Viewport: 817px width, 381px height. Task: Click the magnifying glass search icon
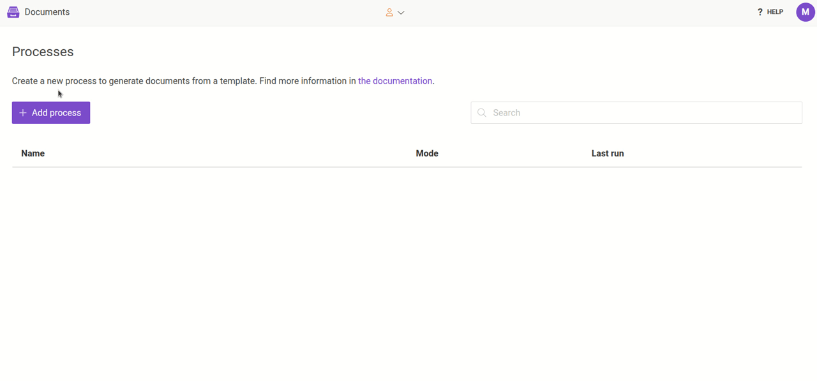tap(482, 113)
